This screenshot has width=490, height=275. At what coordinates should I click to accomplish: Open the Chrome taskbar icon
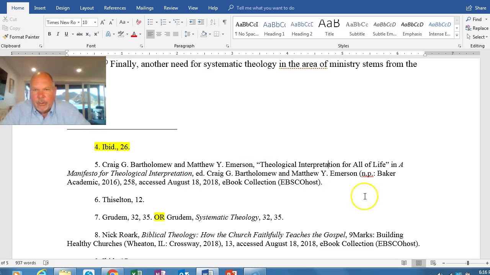113,272
